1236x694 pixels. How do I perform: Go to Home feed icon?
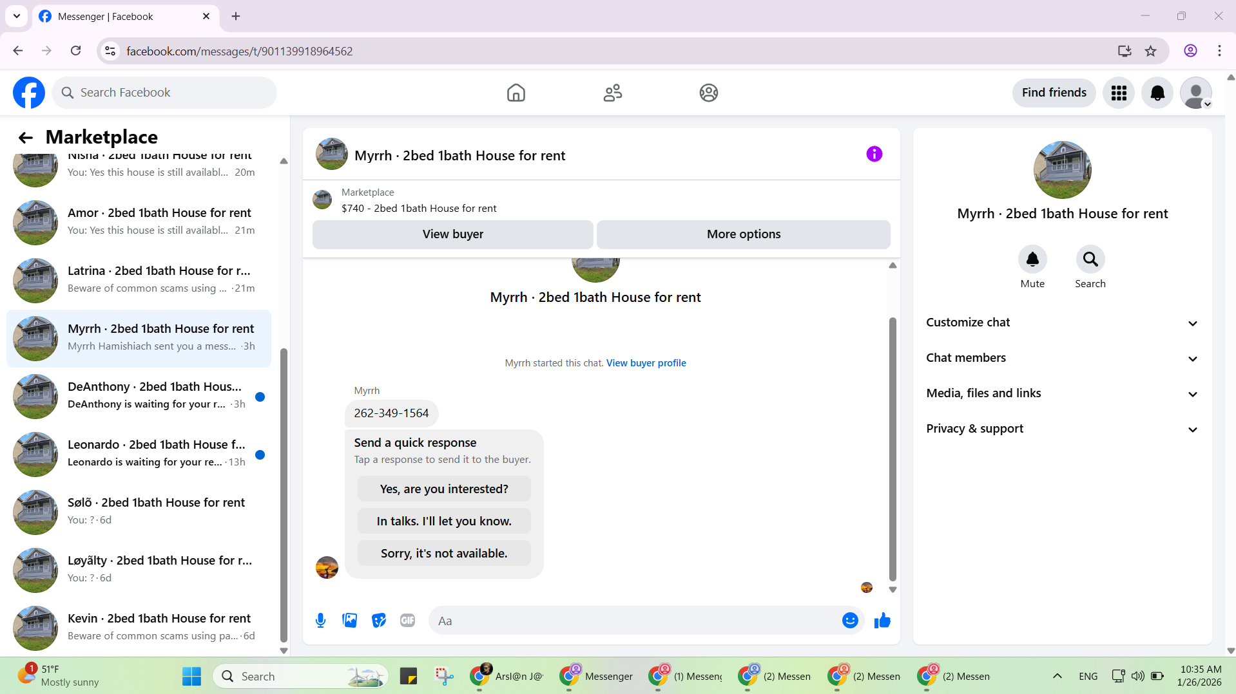click(516, 93)
